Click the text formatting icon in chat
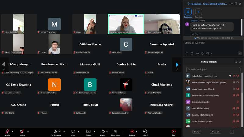 187,53
